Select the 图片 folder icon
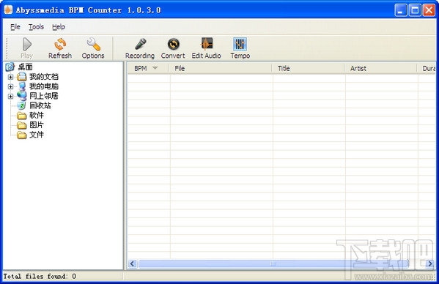The height and width of the screenshot is (284, 439). tap(21, 125)
